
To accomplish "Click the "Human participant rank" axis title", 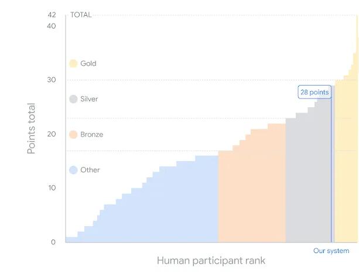I will [x=211, y=261].
